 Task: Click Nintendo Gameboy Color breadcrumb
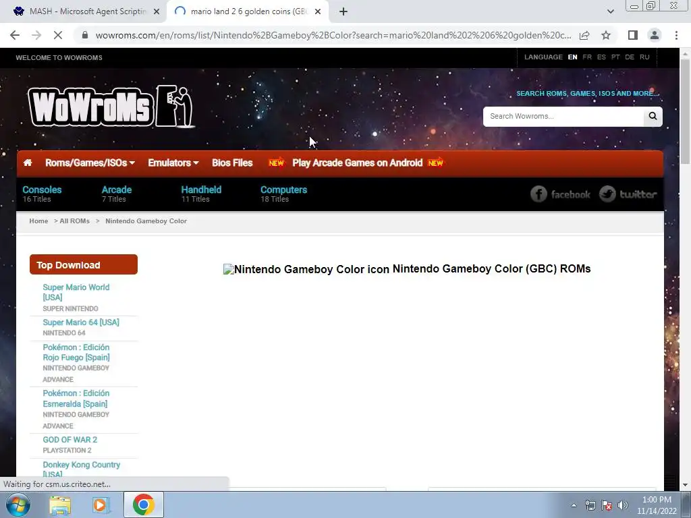146,221
